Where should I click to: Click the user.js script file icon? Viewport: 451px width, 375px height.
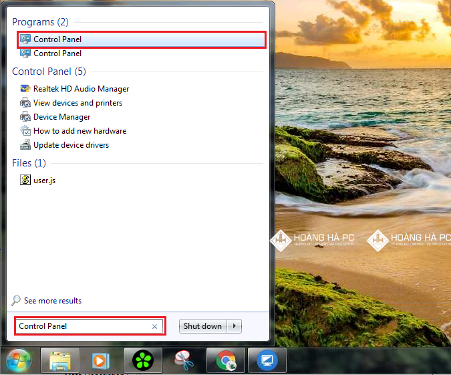tap(25, 180)
